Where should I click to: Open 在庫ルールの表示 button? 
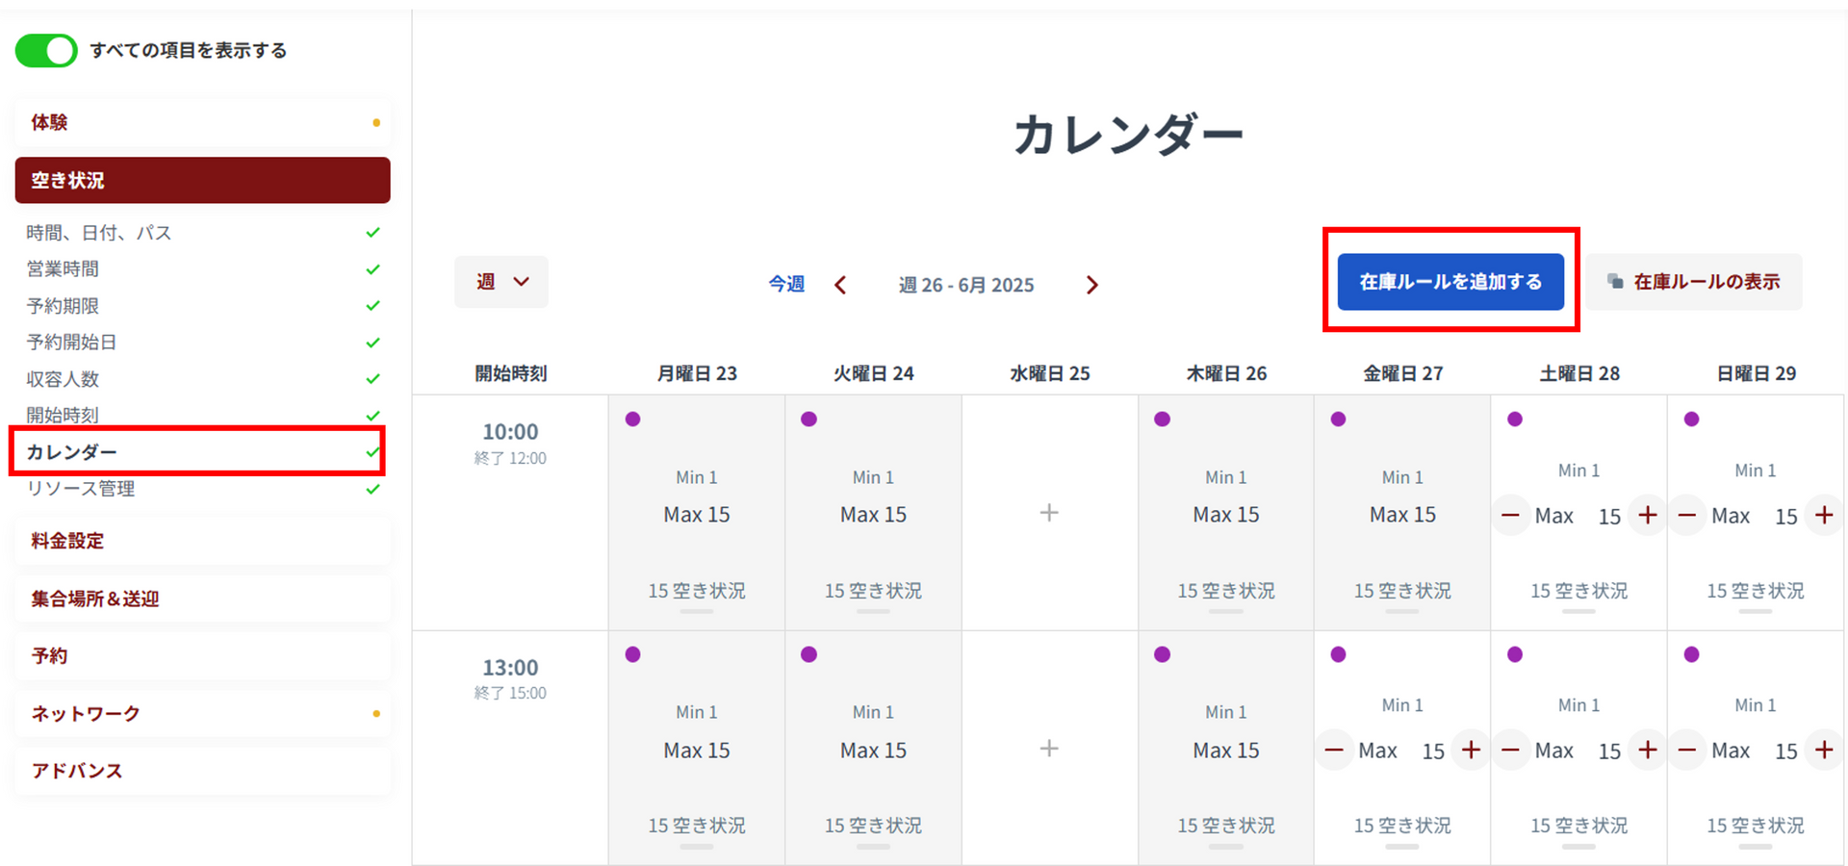[x=1694, y=282]
